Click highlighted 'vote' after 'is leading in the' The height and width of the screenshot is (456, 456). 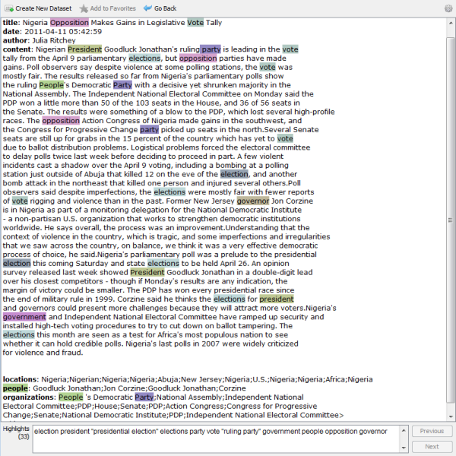tap(290, 49)
